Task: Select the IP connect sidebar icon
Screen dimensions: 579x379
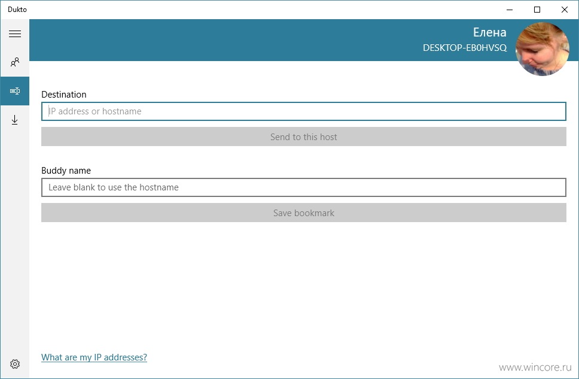Action: point(15,91)
